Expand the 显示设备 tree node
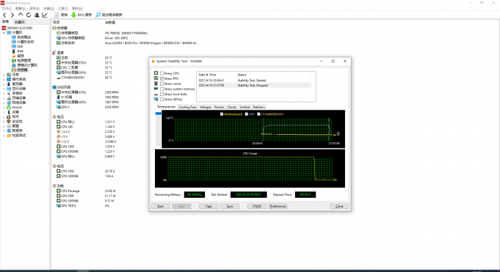Image resolution: width=500 pixels, height=272 pixels. click(4, 89)
